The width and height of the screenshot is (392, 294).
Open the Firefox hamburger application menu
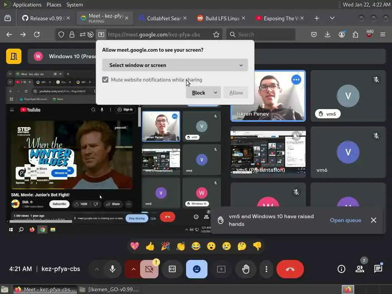tap(383, 34)
